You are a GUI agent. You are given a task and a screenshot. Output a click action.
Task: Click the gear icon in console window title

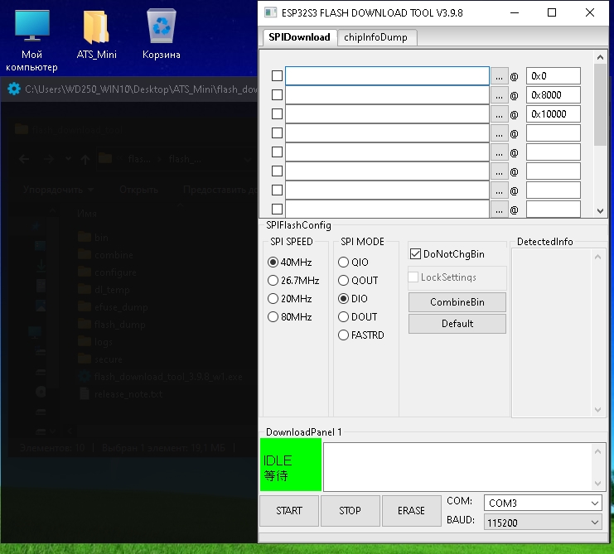[14, 89]
